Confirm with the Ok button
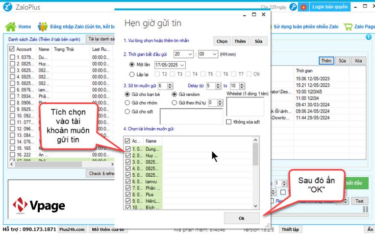The width and height of the screenshot is (375, 234). (242, 218)
